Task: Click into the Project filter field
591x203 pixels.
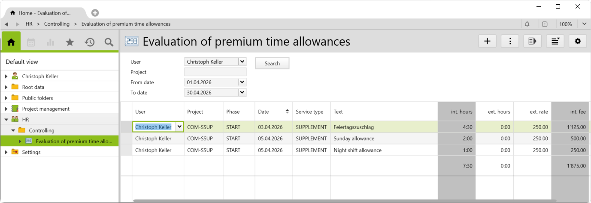Action: [x=215, y=72]
